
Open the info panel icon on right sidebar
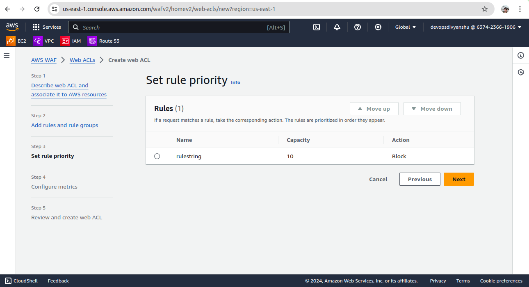(x=521, y=55)
